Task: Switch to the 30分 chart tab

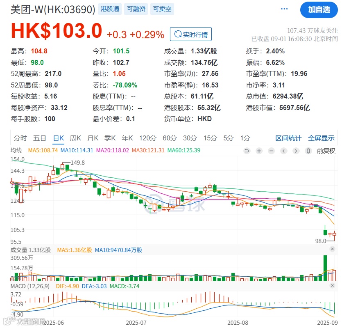Action: coord(190,138)
